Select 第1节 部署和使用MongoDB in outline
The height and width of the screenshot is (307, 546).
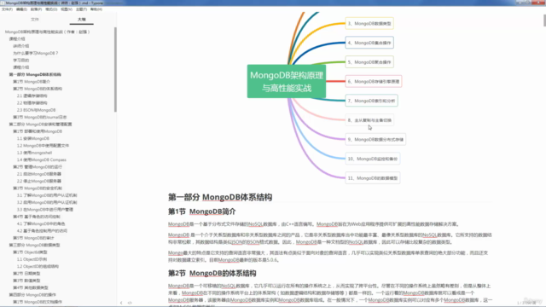(x=38, y=131)
